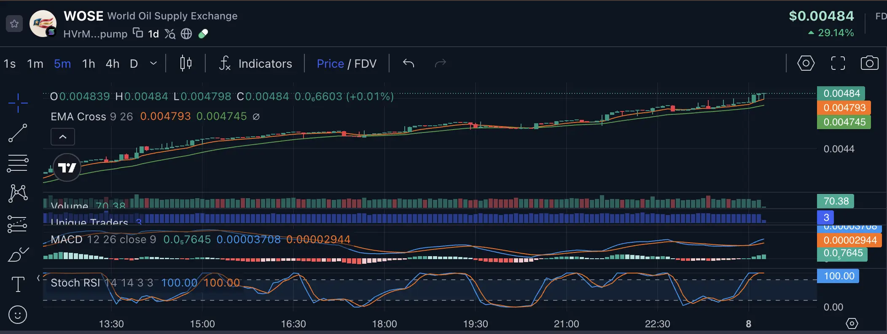Screen dimensions: 887x334
Task: Click the $0.00484 header price
Action: point(821,16)
